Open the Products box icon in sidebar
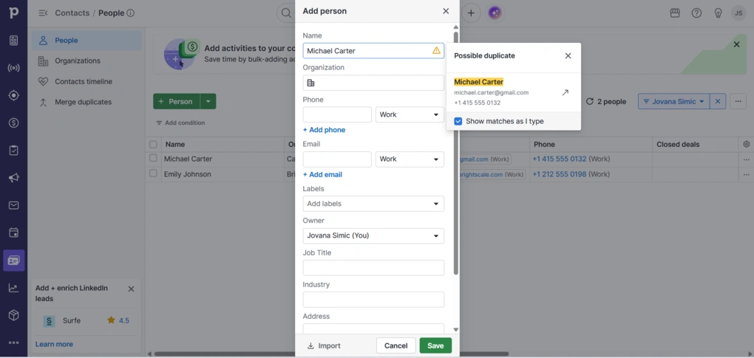Viewport: 754px width, 358px height. pos(13,315)
